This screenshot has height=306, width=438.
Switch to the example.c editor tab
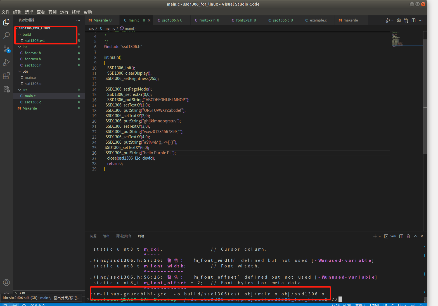[318, 20]
